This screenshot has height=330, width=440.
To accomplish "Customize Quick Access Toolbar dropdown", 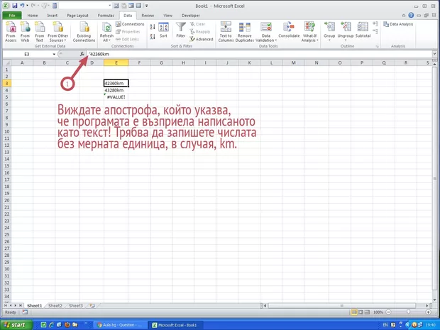I will [x=147, y=6].
